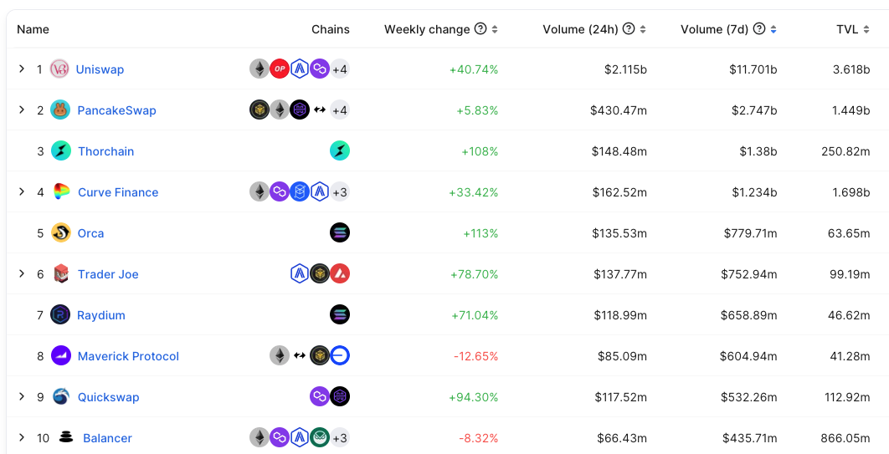
Task: Click the Thorchain chain icon in Chains column
Action: 340,151
